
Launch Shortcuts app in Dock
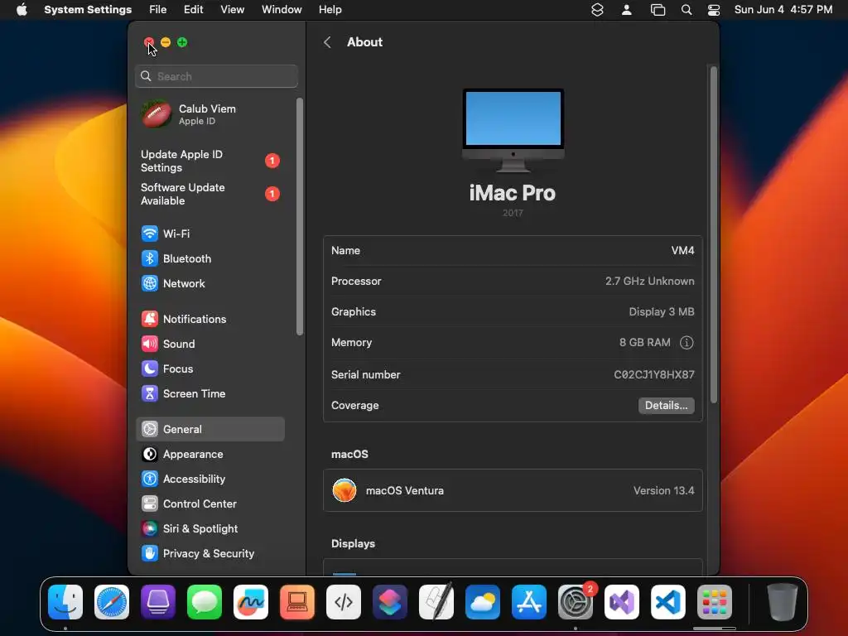tap(390, 602)
